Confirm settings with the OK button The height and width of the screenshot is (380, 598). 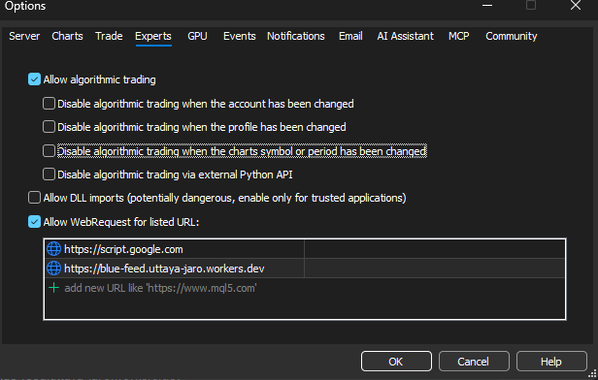coord(396,361)
